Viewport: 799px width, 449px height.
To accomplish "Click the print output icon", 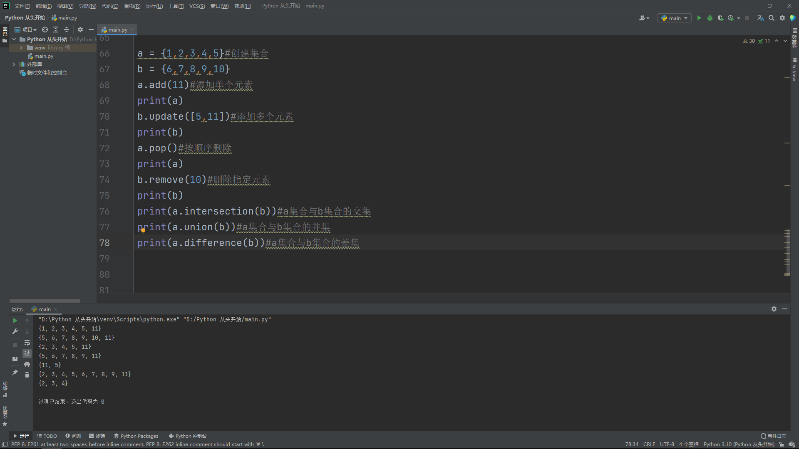I will tap(27, 365).
